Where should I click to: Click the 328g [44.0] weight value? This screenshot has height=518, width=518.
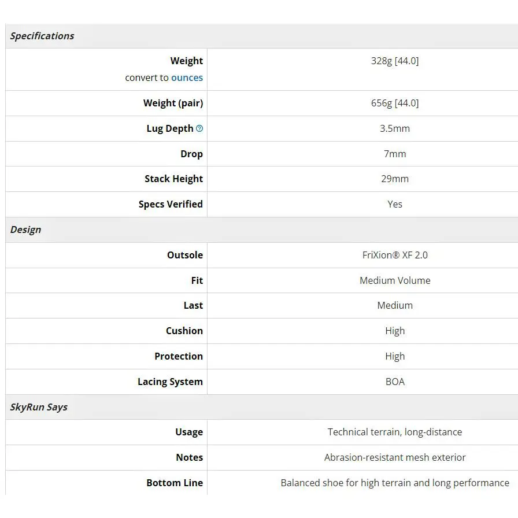tap(395, 61)
